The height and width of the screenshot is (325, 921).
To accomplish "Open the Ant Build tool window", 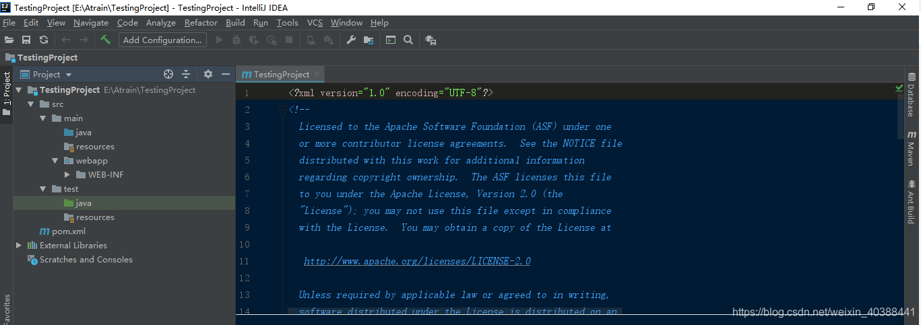I will (911, 201).
